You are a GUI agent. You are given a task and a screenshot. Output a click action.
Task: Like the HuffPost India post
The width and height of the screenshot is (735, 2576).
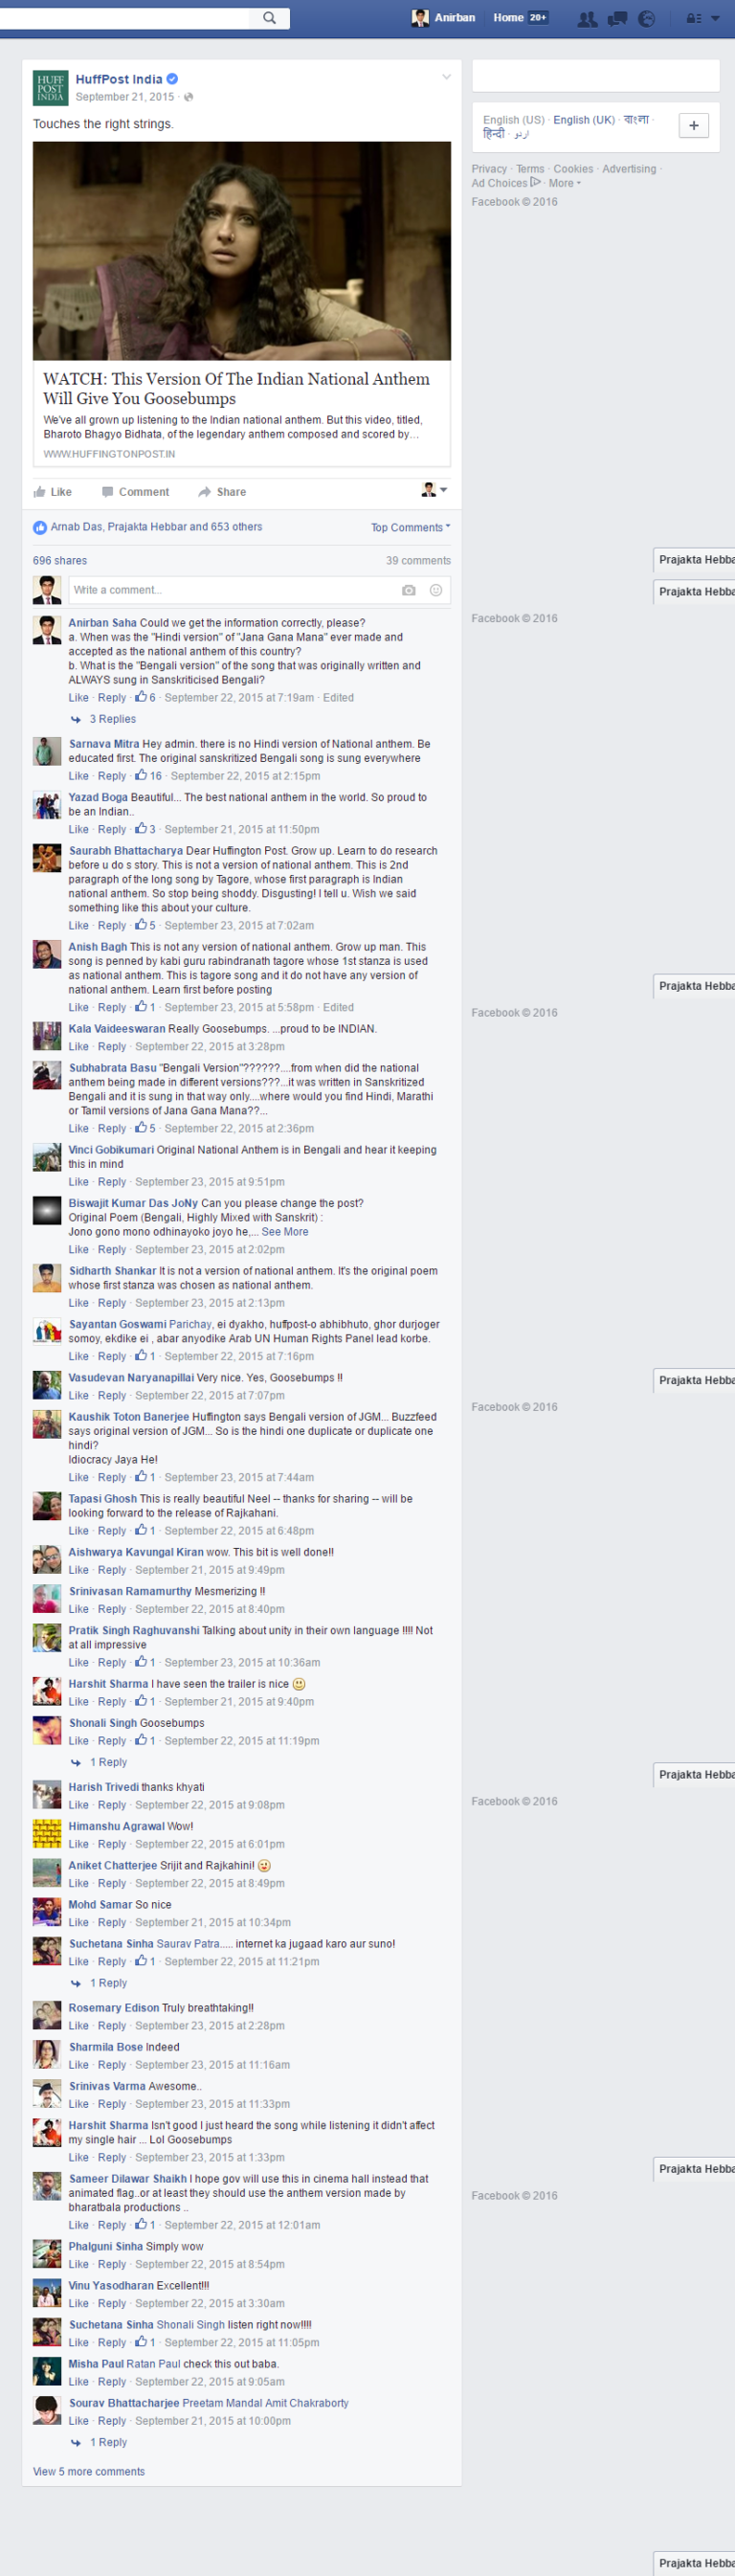(x=52, y=492)
